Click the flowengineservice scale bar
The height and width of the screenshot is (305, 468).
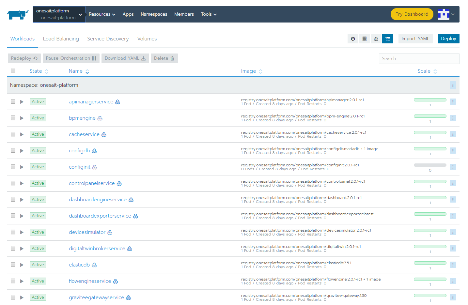[430, 279]
